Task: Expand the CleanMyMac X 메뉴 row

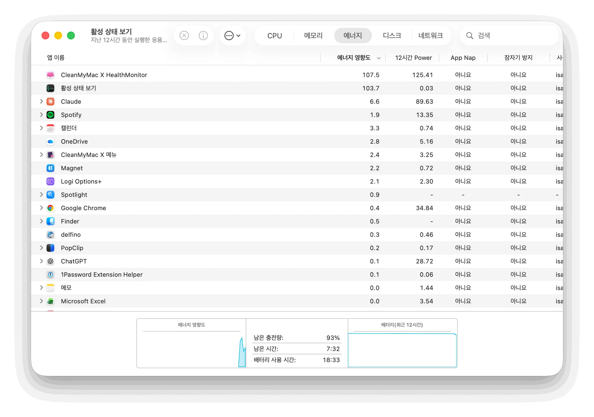Action: click(41, 155)
